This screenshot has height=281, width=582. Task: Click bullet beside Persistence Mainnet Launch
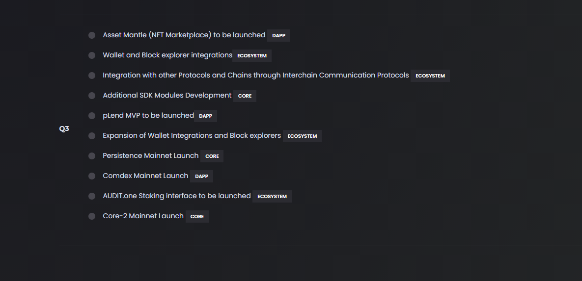click(92, 156)
